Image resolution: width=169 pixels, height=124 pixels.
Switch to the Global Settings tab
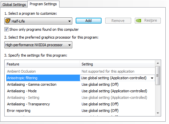point(14,5)
